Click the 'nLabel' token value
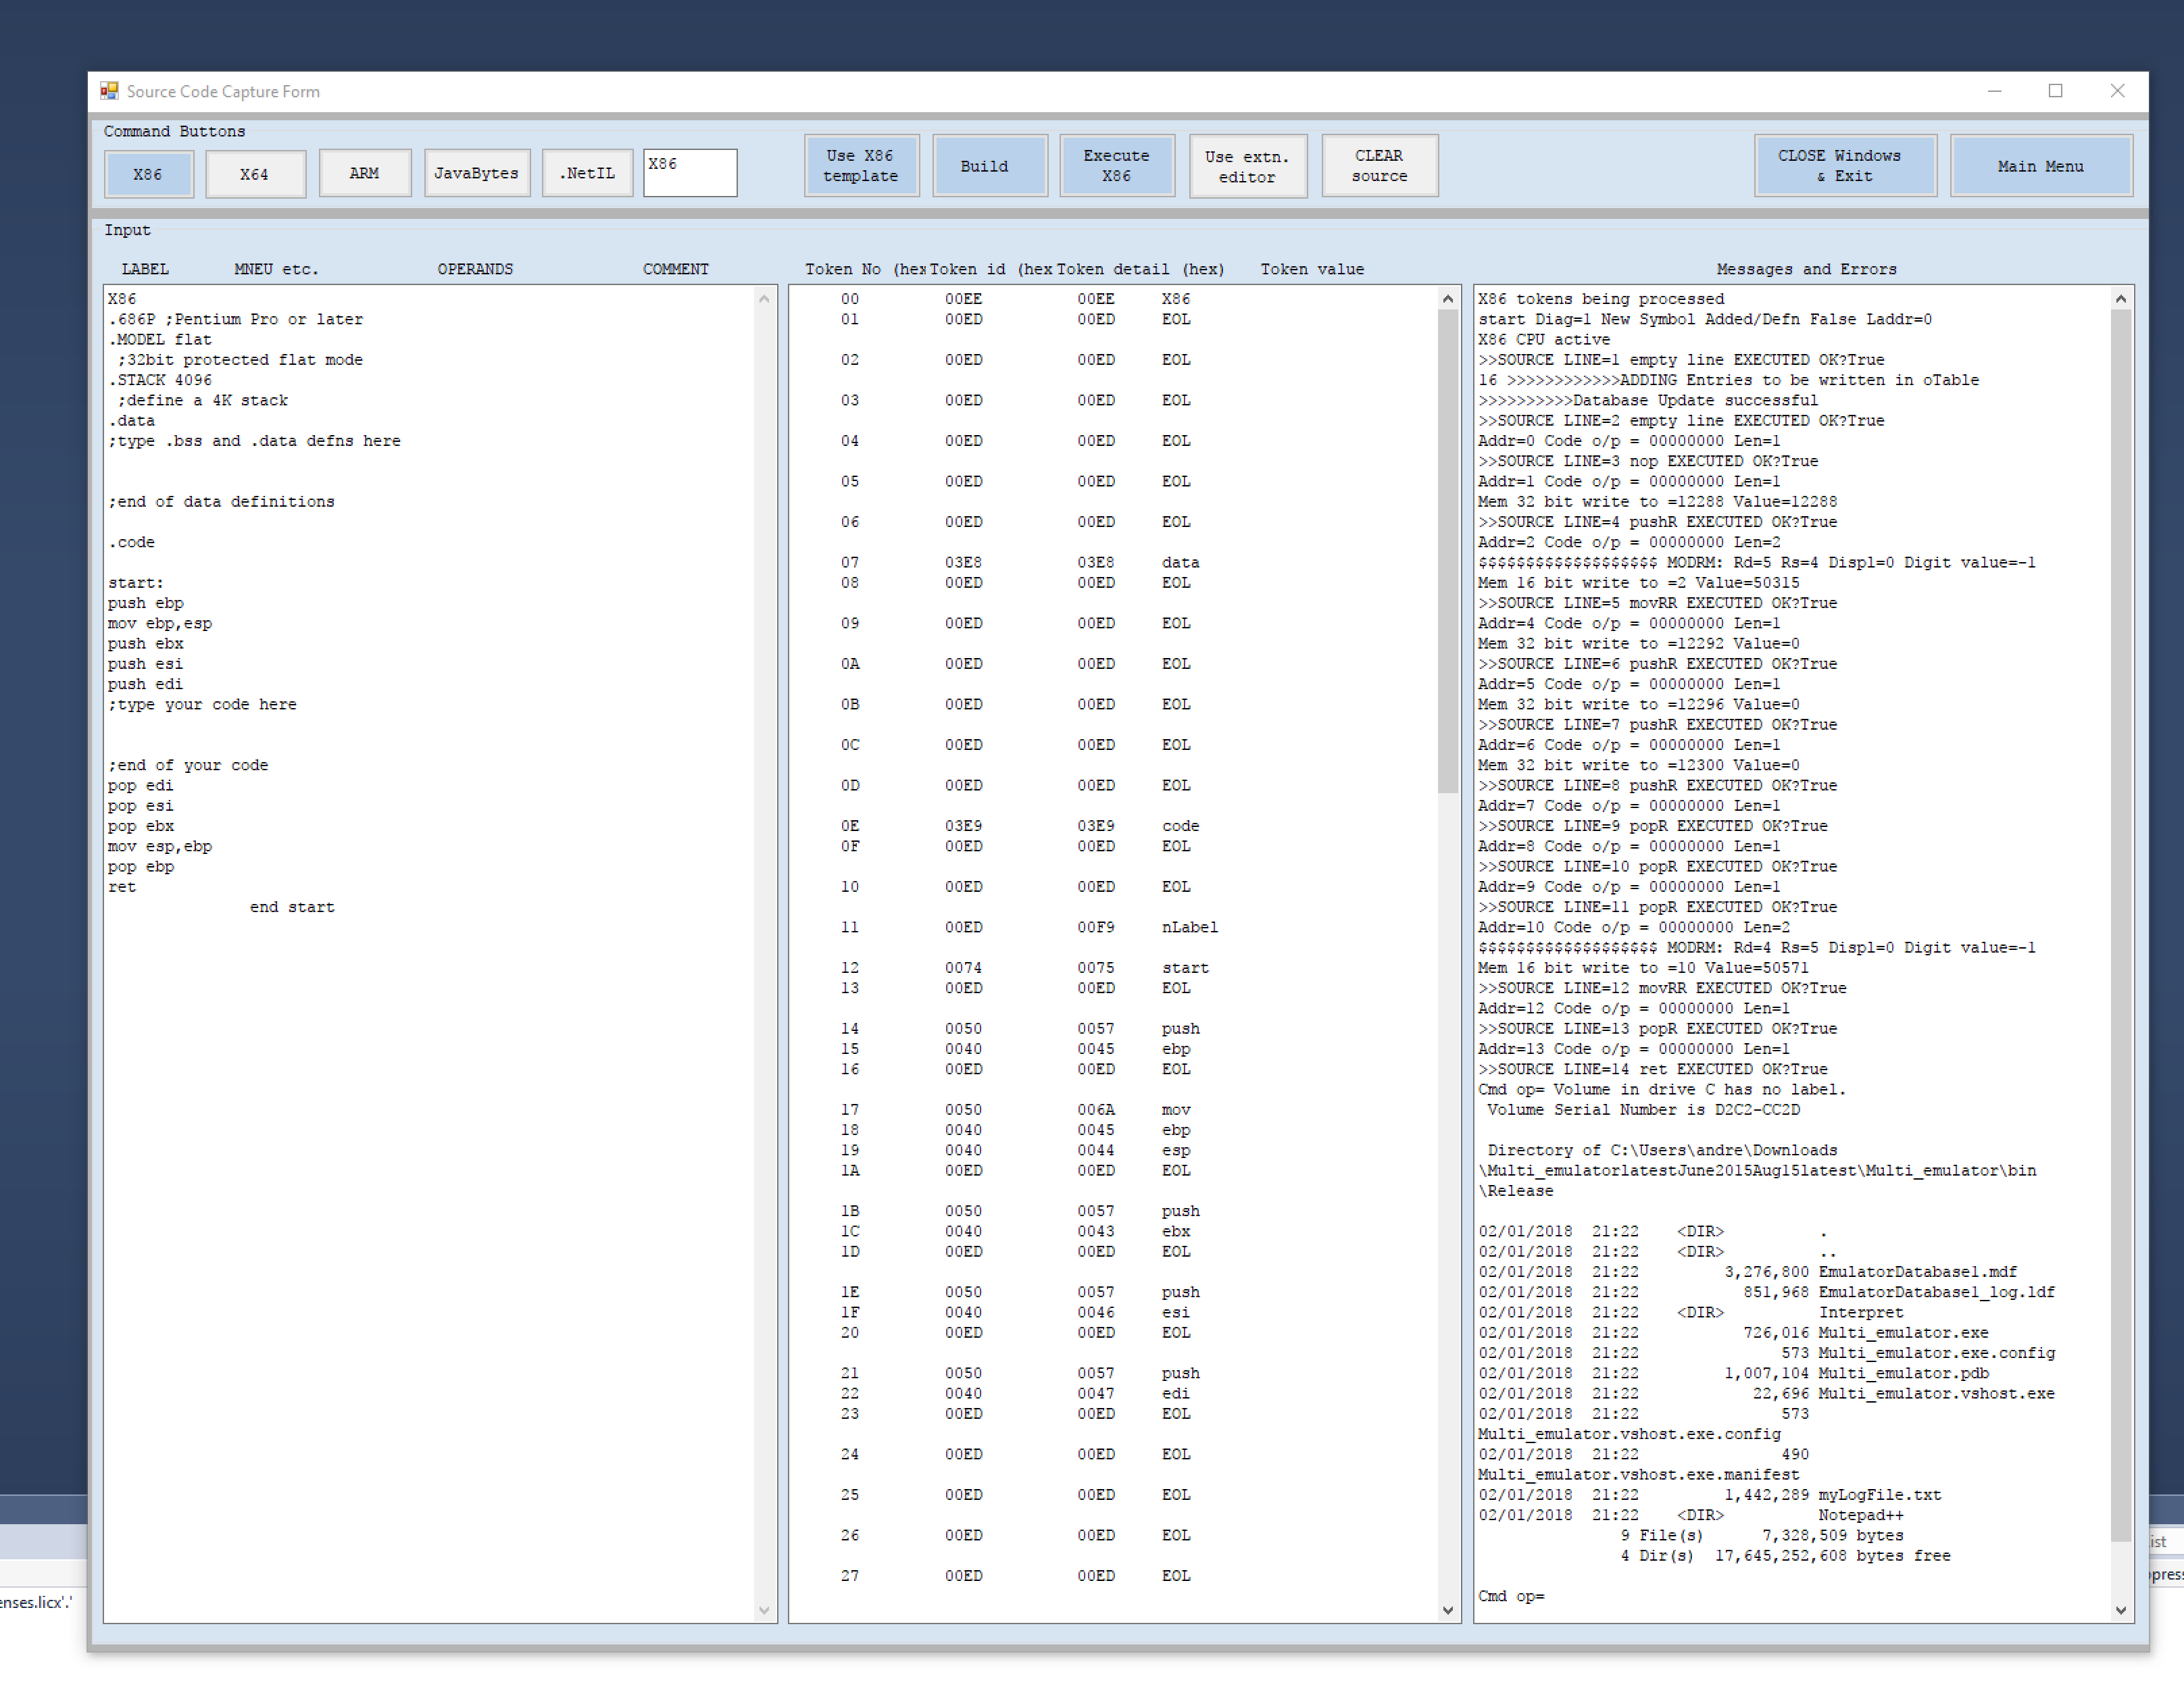The width and height of the screenshot is (2184, 1685). 1190,927
